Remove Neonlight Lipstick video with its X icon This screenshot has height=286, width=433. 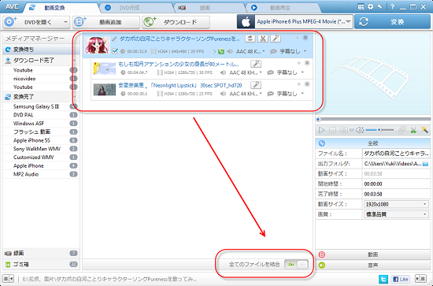[307, 84]
